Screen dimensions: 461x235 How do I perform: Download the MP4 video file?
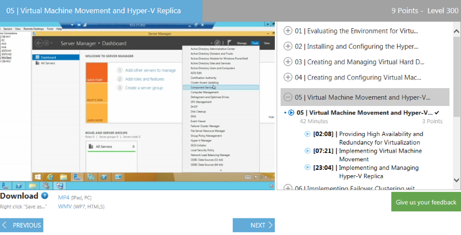click(63, 198)
